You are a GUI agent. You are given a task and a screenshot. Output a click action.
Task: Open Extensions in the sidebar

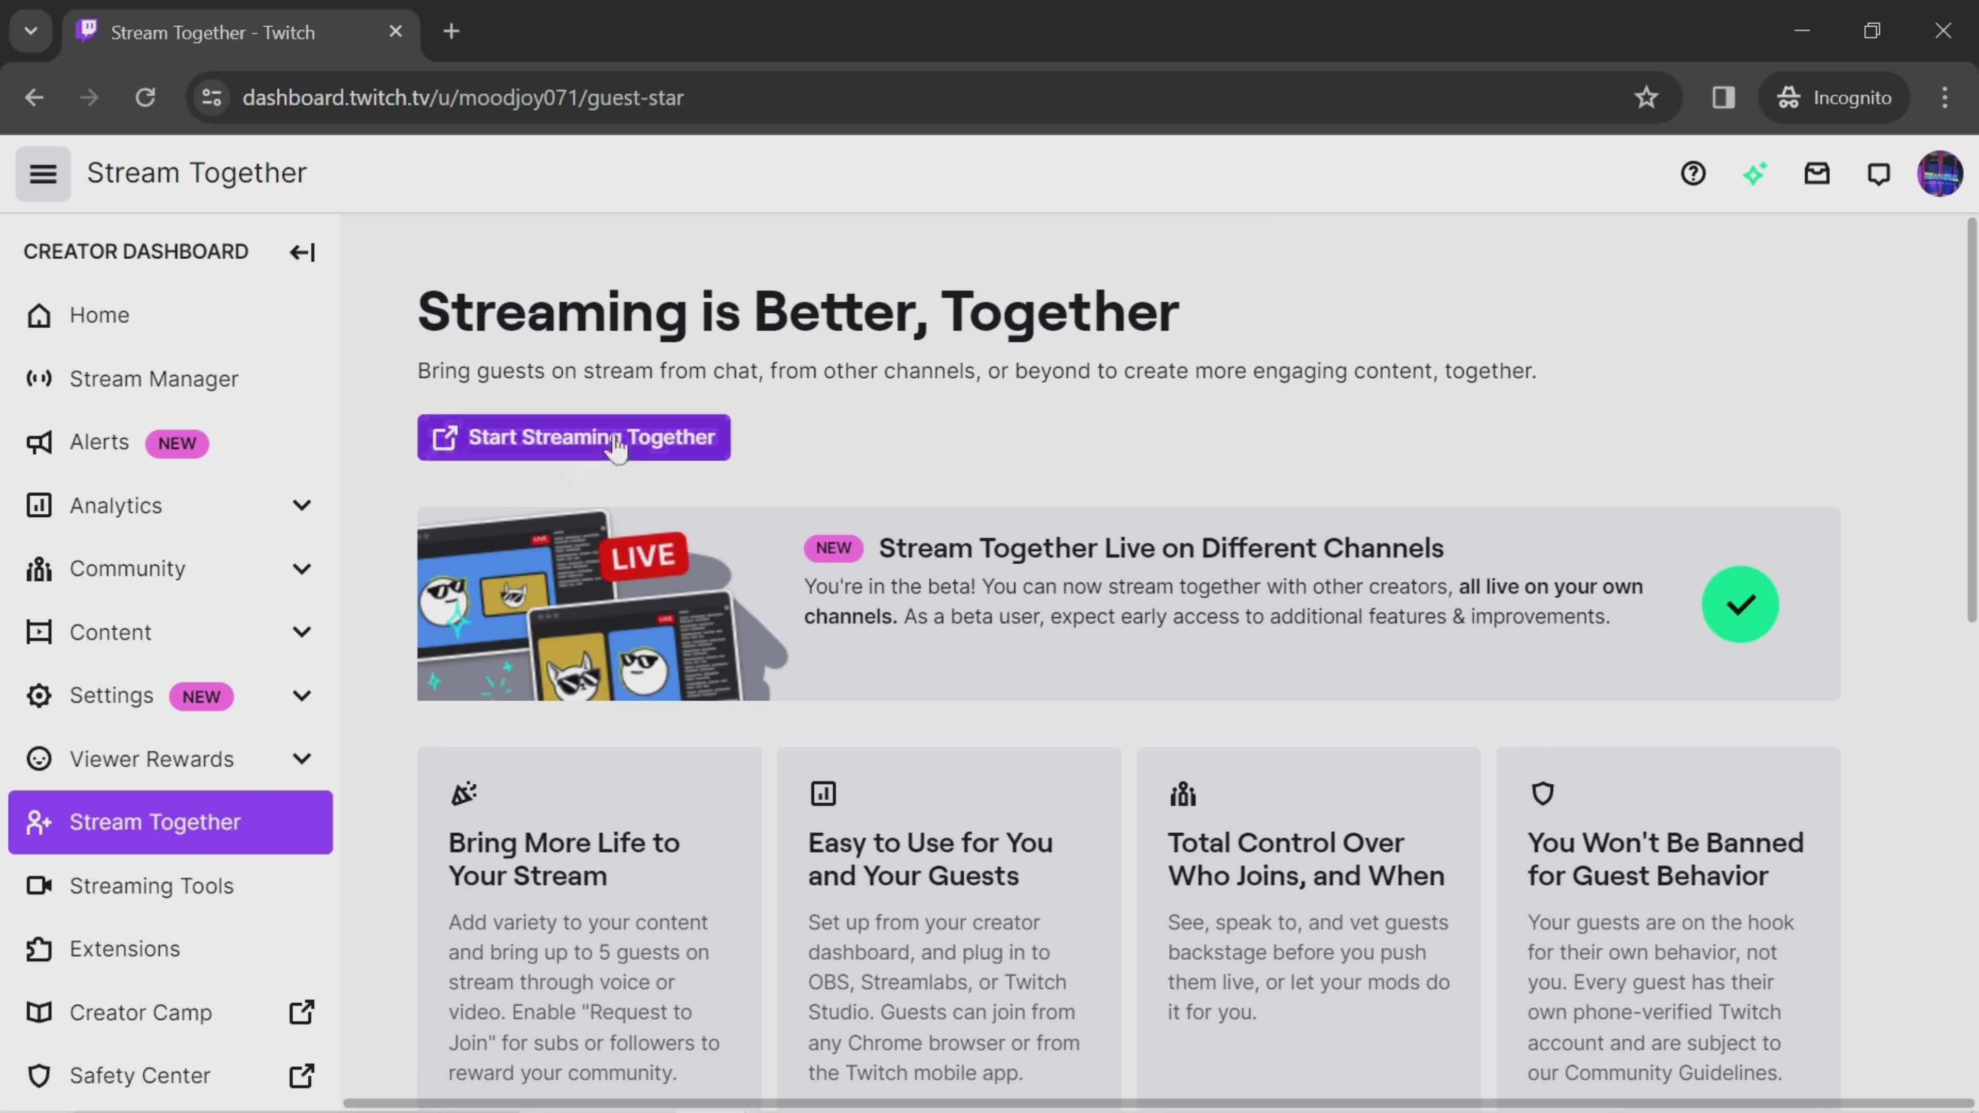tap(170, 949)
